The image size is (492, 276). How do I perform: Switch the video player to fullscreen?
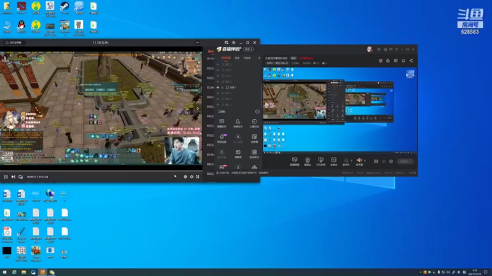[197, 177]
